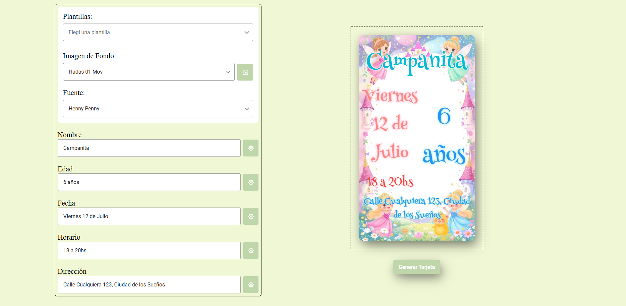Open settings gear for Nombre field
This screenshot has width=626, height=306.
[x=251, y=148]
